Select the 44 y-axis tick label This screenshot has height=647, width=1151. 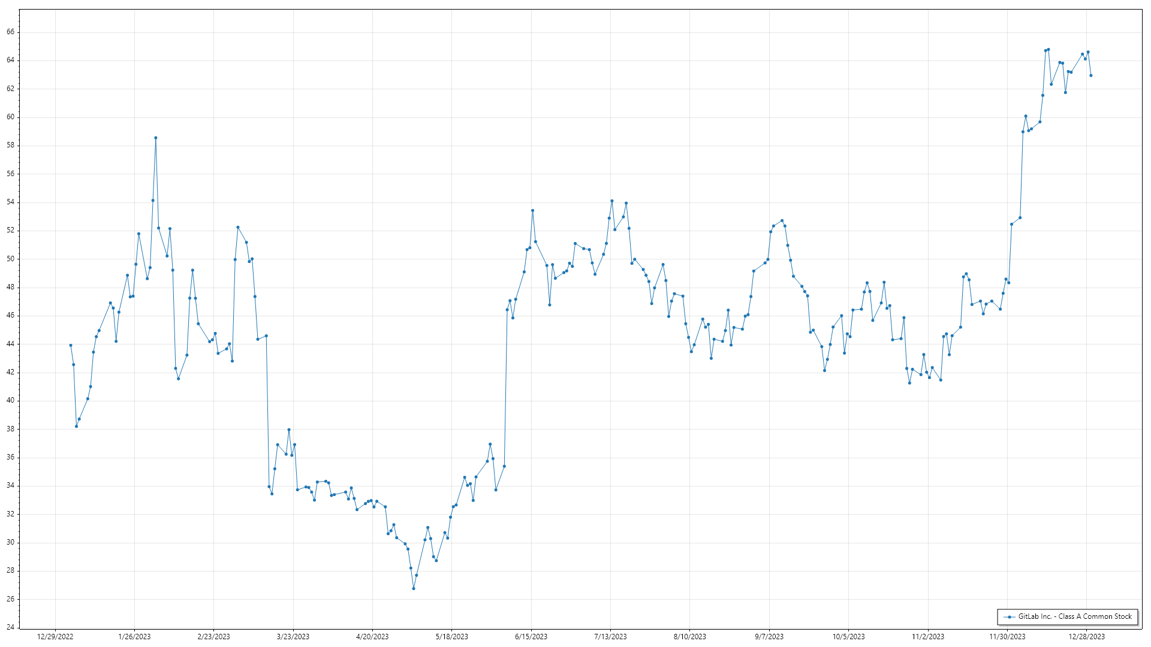pos(11,344)
